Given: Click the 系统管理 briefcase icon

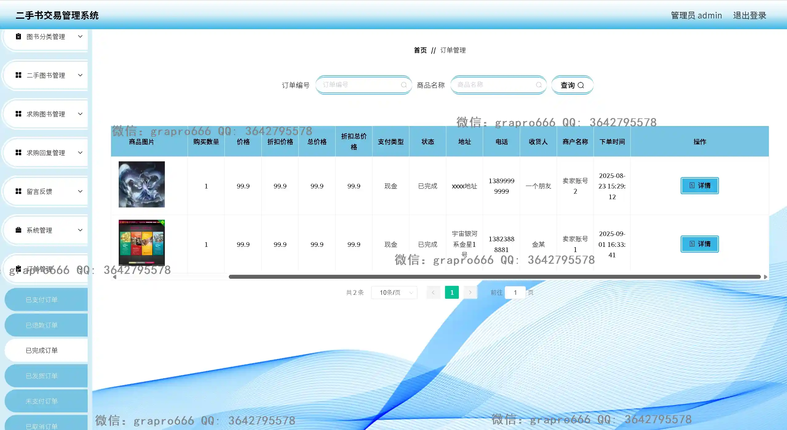Looking at the screenshot, I should point(18,230).
